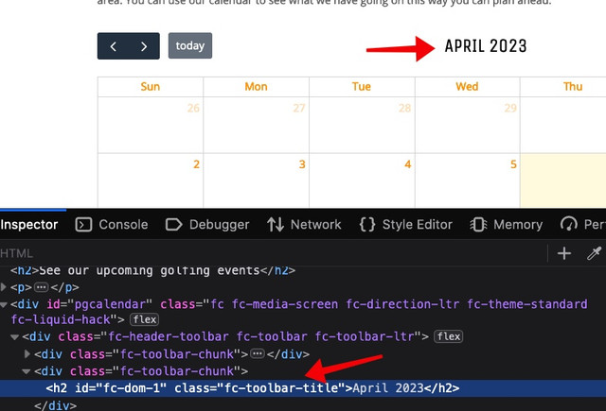The height and width of the screenshot is (411, 606).
Task: Pick a color with the eyedropper icon
Action: click(x=594, y=253)
